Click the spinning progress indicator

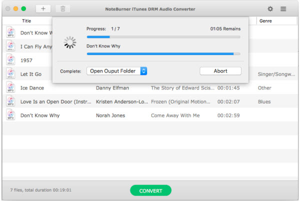(70, 42)
